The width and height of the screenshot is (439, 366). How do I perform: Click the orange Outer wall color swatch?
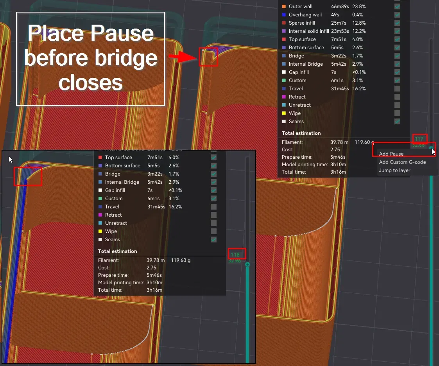(x=284, y=6)
